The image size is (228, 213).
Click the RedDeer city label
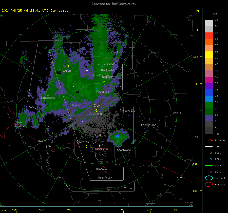(x=107, y=77)
